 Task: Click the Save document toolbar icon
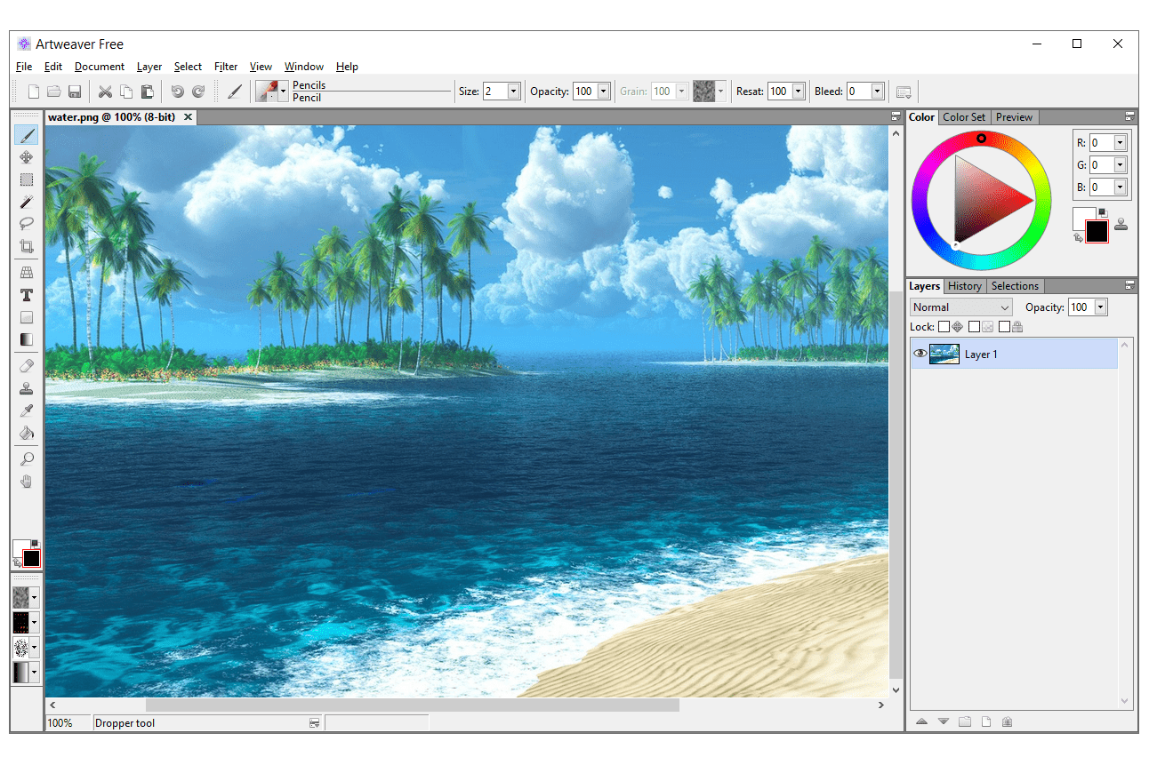(x=75, y=92)
